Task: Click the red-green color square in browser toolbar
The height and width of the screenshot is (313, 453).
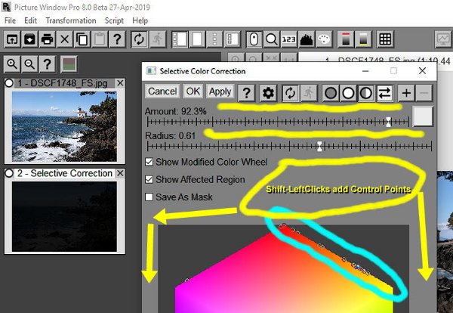Action: (69, 64)
